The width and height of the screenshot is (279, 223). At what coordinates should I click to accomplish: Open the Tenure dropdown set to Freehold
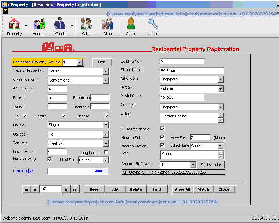pos(106,143)
